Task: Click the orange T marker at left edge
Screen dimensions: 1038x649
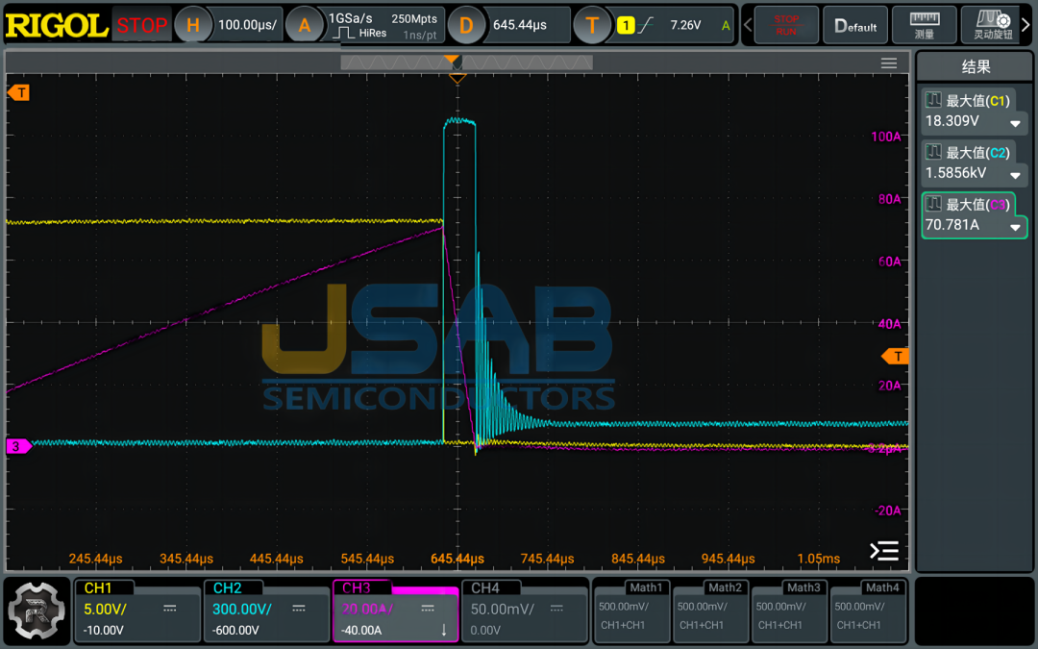Action: 18,92
